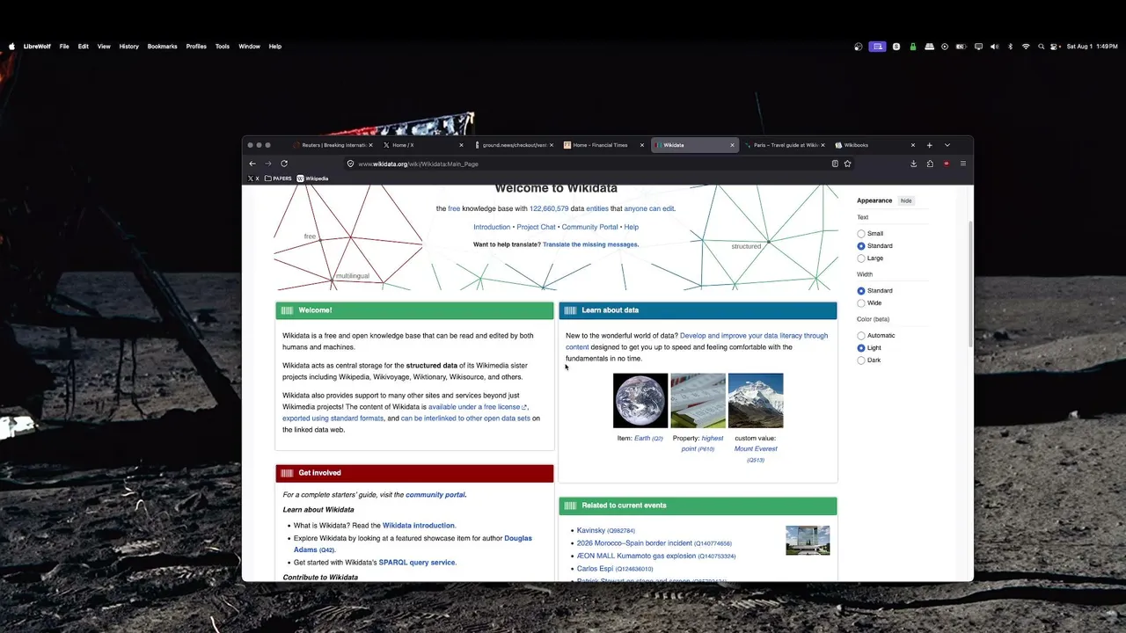
Task: Toggle reader view icon in address bar
Action: click(835, 164)
